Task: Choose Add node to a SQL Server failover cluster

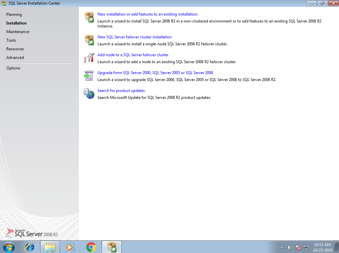Action: [x=133, y=55]
